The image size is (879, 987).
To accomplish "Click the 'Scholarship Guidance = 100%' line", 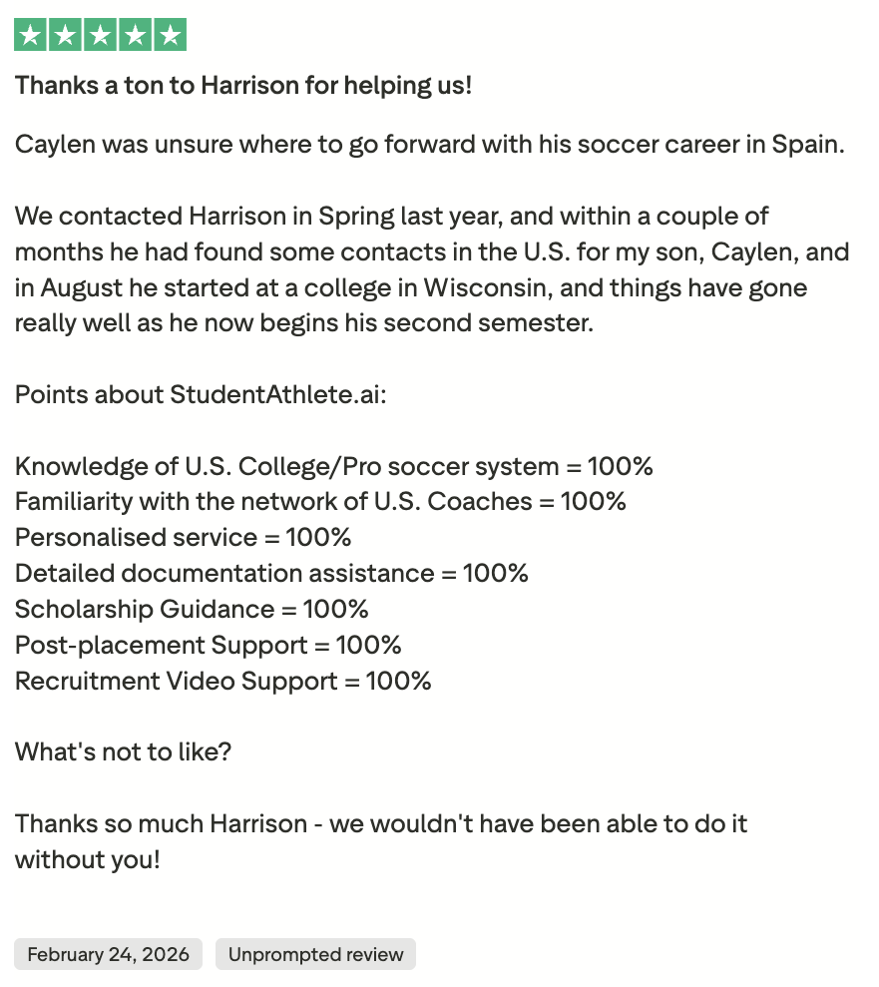I will (192, 610).
